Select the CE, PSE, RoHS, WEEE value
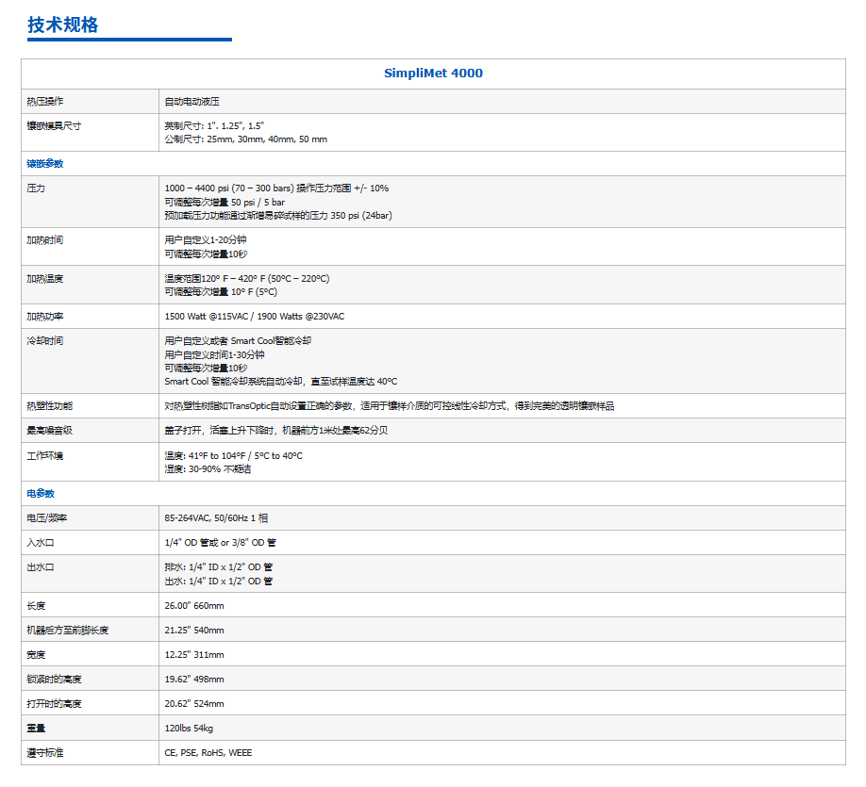 [x=208, y=753]
